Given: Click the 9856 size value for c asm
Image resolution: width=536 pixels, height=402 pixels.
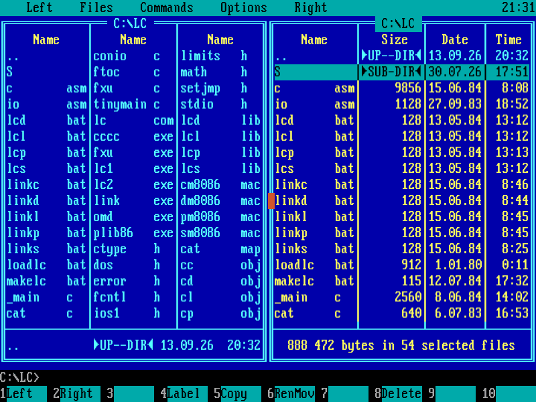Looking at the screenshot, I should [x=408, y=88].
